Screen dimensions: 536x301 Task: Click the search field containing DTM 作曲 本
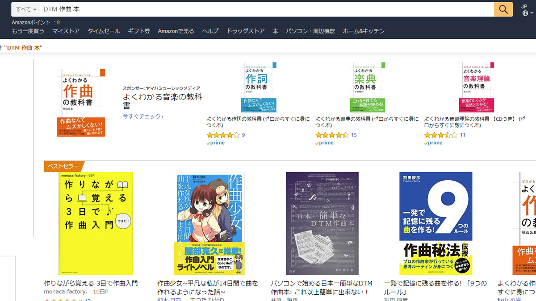267,9
